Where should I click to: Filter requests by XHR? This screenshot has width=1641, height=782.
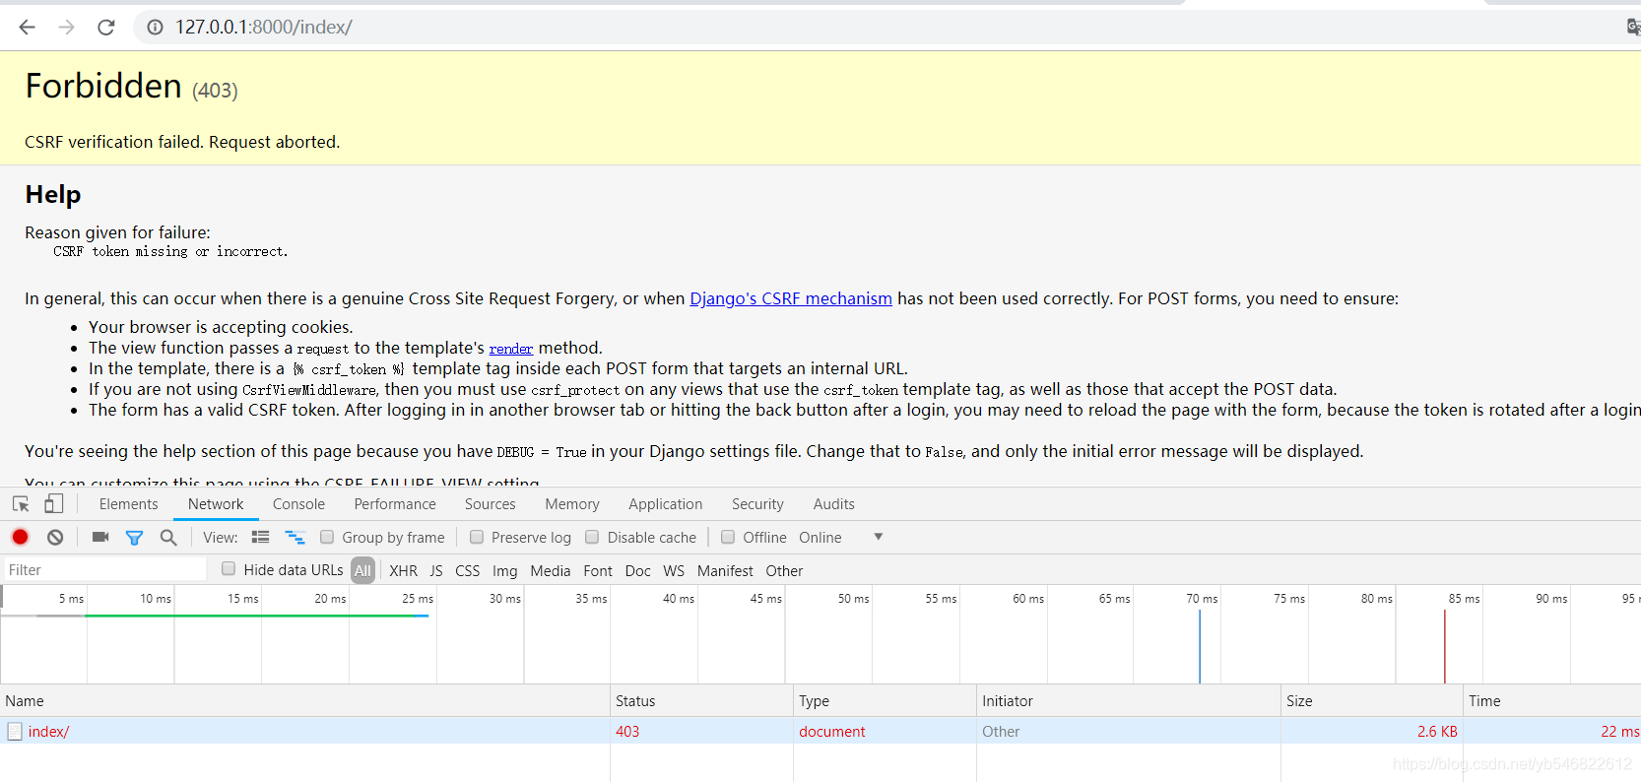coord(403,571)
